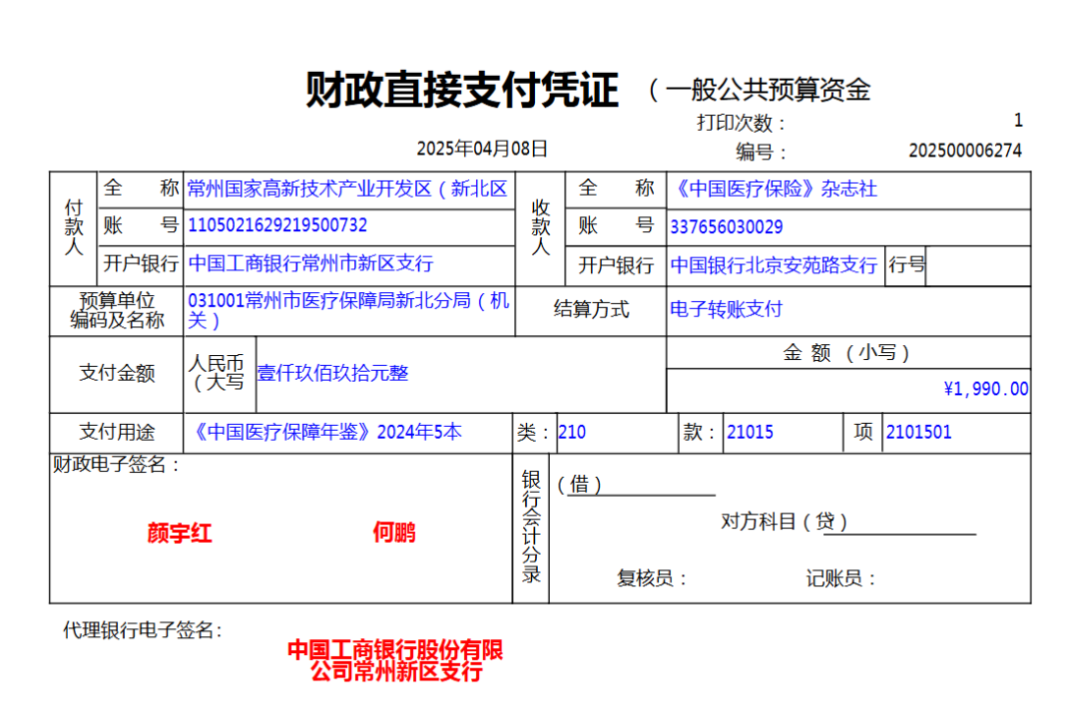Click the 全称 label in the 付款人 section
This screenshot has height=713, width=1067.
point(141,188)
